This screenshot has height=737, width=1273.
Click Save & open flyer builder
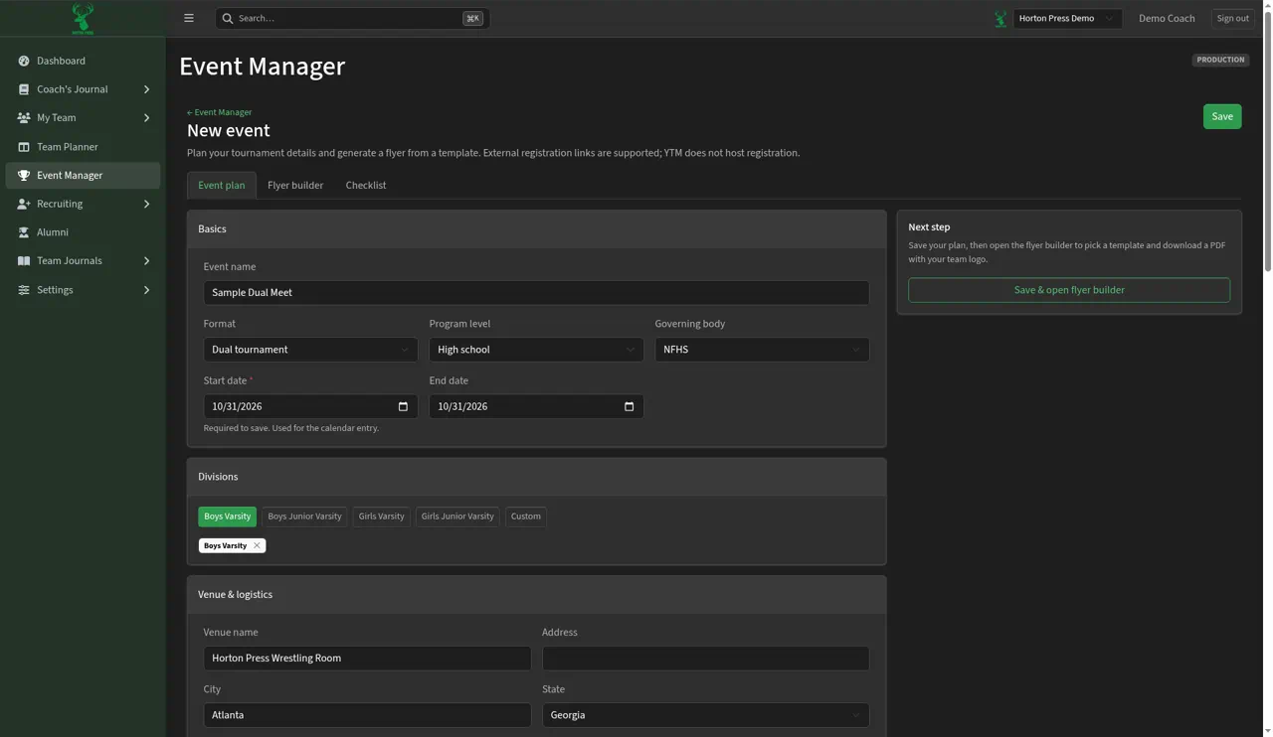coord(1069,290)
